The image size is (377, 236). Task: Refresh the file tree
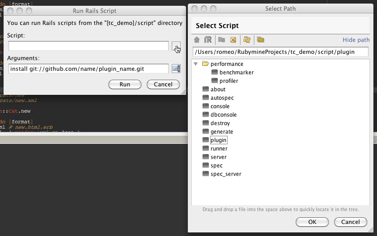click(247, 40)
